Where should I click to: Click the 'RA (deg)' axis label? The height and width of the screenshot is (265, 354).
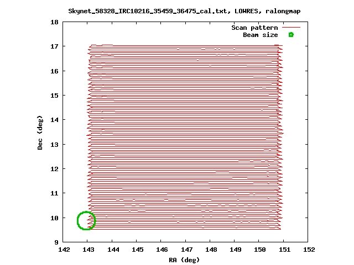tap(184, 260)
